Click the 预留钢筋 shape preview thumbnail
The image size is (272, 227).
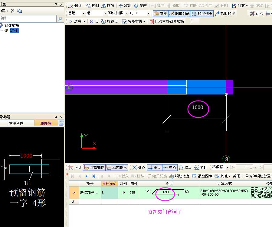tap(32, 177)
